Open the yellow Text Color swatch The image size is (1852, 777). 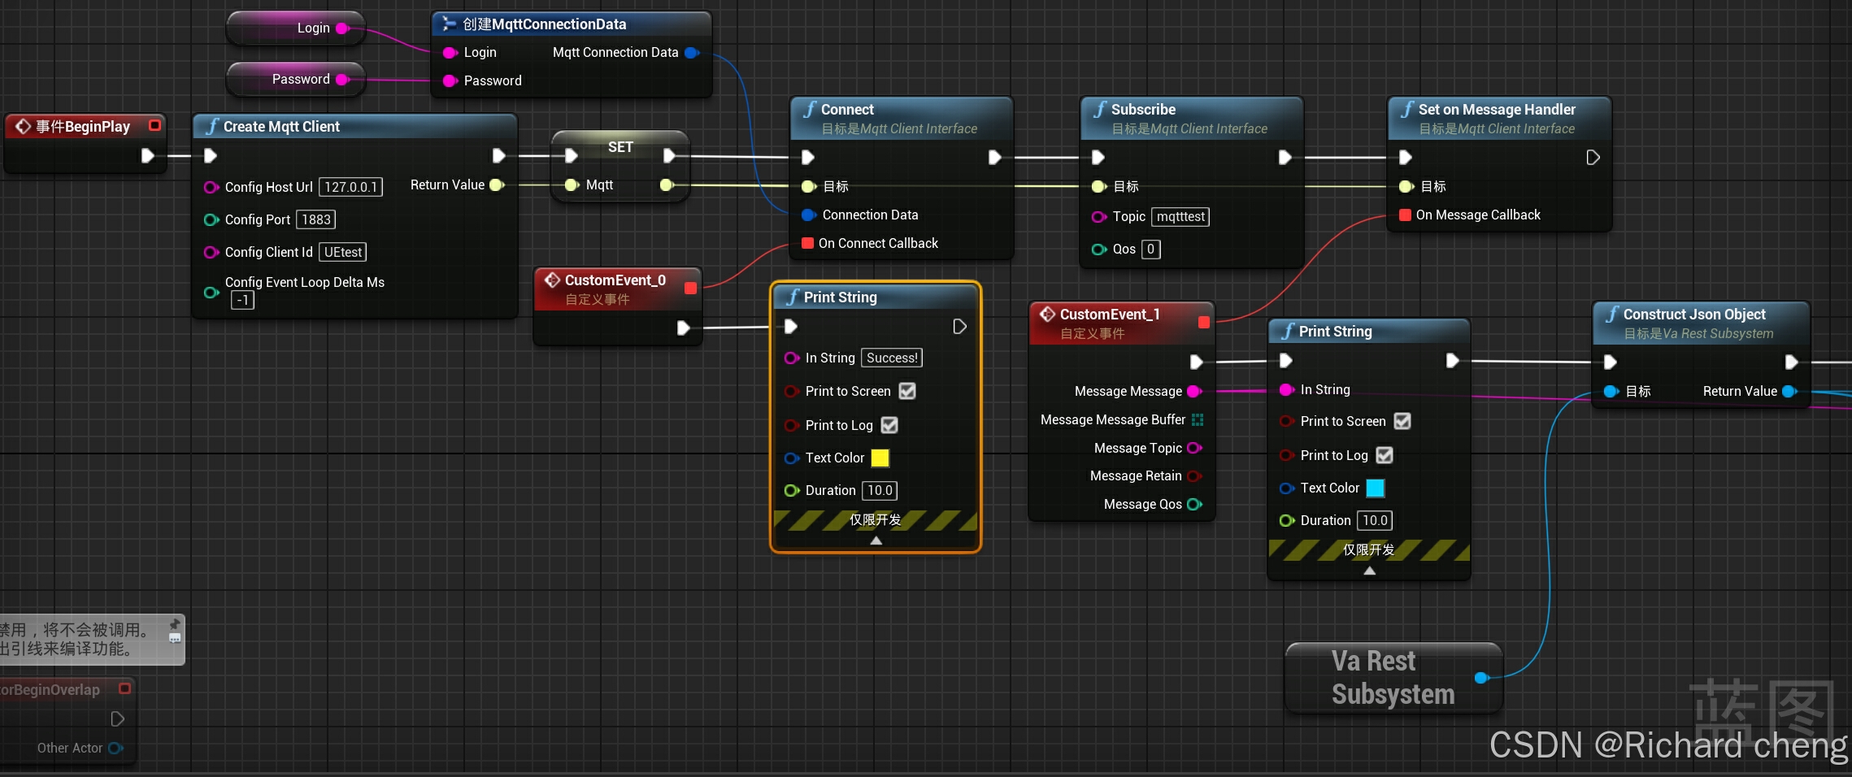pyautogui.click(x=880, y=458)
